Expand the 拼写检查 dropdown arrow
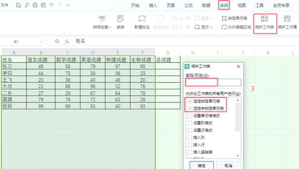The height and width of the screenshot is (169, 299). (x=110, y=27)
